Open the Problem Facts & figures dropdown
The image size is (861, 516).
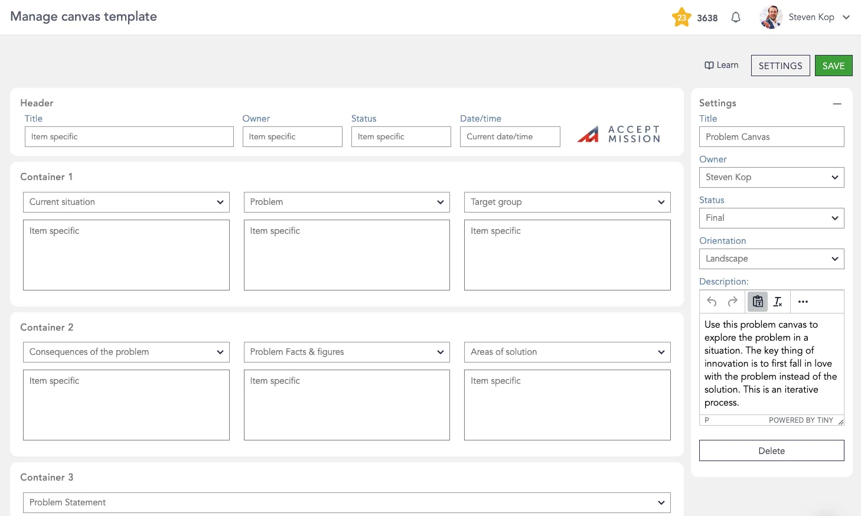(x=347, y=352)
